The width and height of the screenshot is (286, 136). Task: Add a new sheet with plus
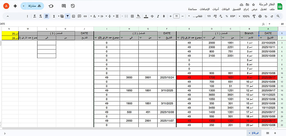point(275,133)
